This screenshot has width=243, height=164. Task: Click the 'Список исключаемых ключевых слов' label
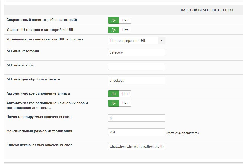(39, 145)
